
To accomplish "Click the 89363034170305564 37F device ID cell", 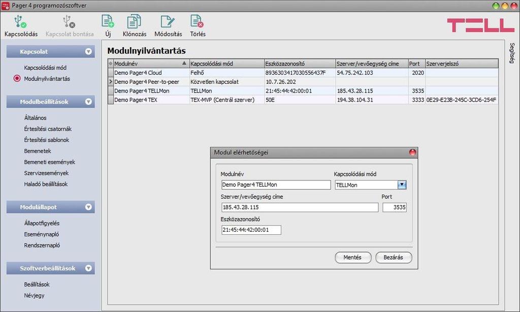I will [300, 73].
